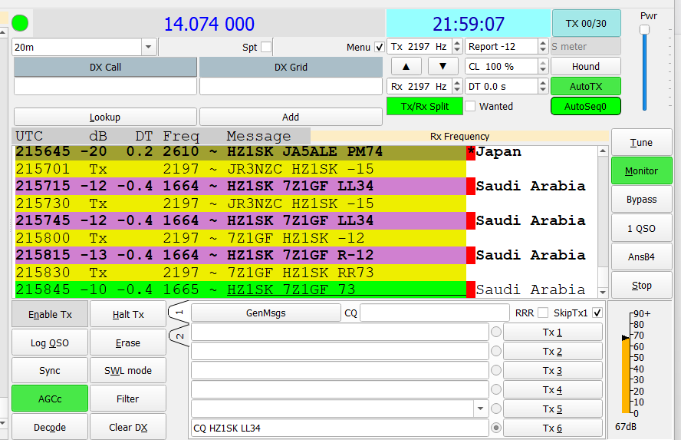This screenshot has height=440, width=681.
Task: Adjust the DT 0.0 s spinner arrows
Action: click(x=543, y=87)
